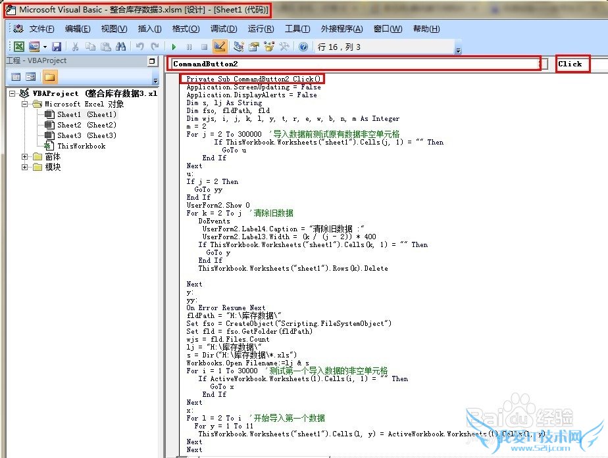
Task: Click the Reset (stop) toolbar button
Action: coord(204,47)
